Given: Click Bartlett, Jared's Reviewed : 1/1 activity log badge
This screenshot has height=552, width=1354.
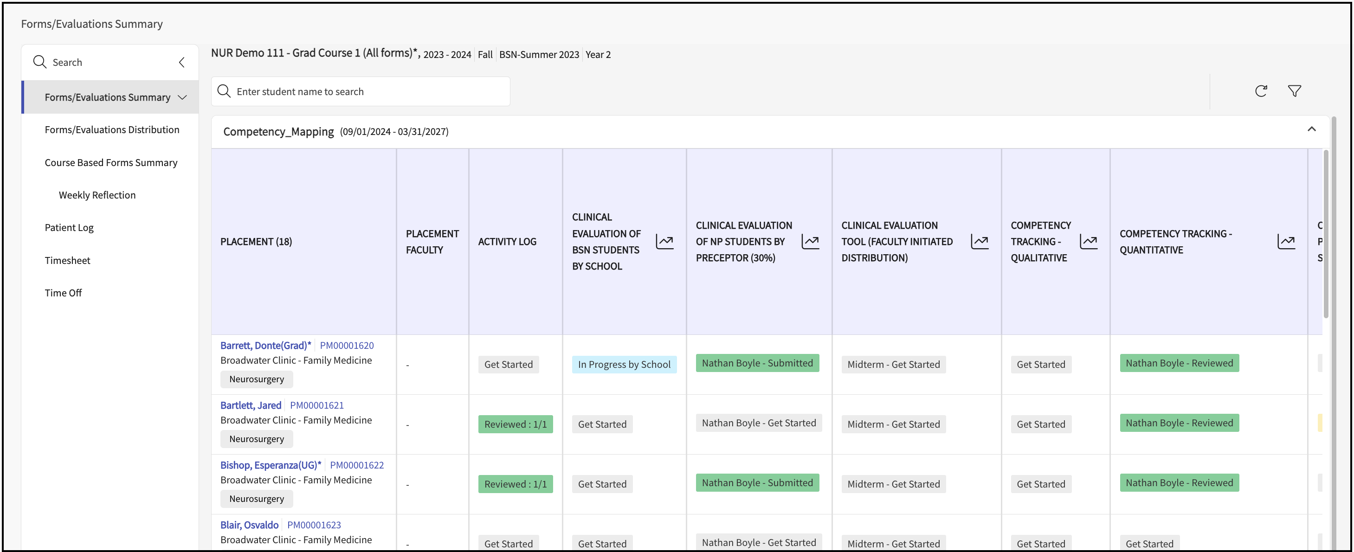Looking at the screenshot, I should 515,424.
